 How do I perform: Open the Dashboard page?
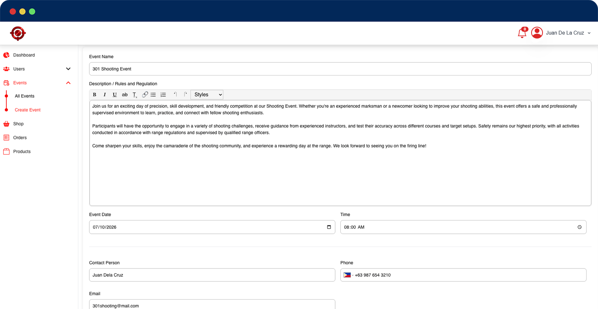tap(24, 55)
